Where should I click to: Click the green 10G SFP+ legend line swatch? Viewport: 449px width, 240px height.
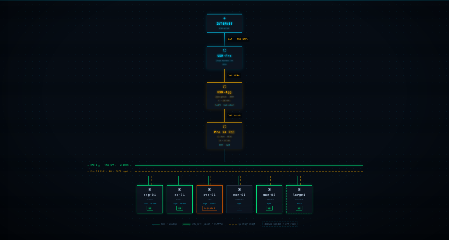tap(187, 224)
